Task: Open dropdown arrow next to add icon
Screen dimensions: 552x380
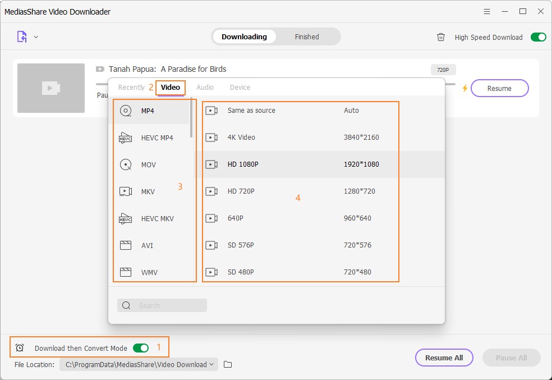Action: (36, 37)
